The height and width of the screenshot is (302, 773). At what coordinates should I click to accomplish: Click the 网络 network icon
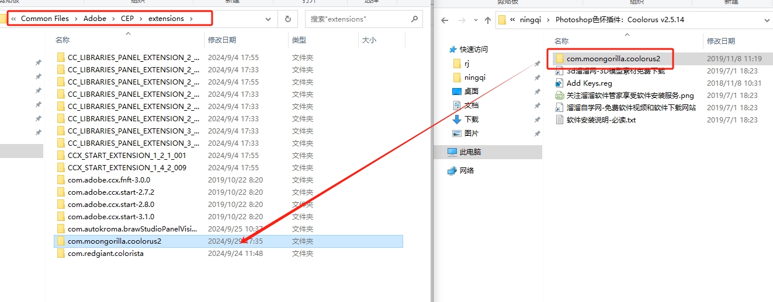click(452, 171)
